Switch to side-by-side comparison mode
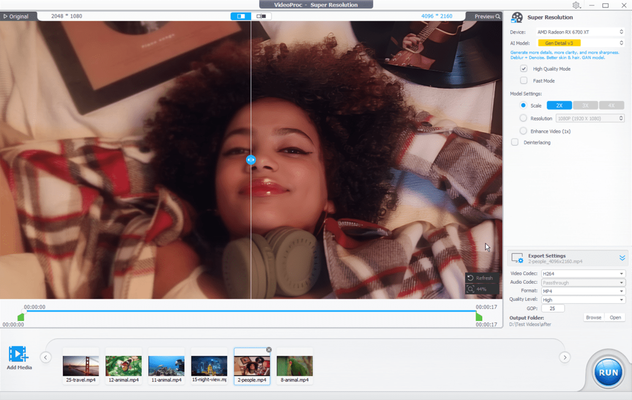 coord(261,16)
